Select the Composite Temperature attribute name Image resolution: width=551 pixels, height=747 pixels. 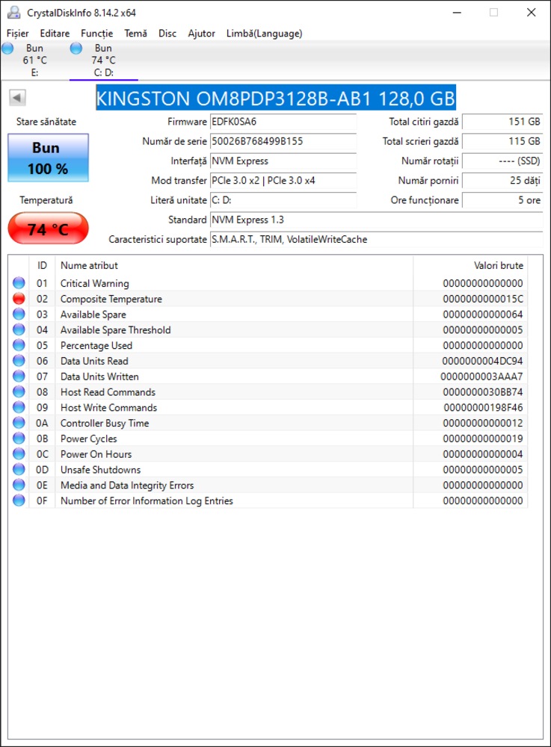coord(111,299)
